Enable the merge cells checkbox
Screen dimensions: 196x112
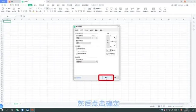[77, 53]
